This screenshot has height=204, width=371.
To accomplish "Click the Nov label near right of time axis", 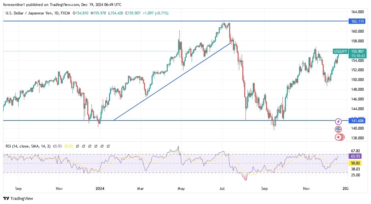I will click(x=305, y=189).
